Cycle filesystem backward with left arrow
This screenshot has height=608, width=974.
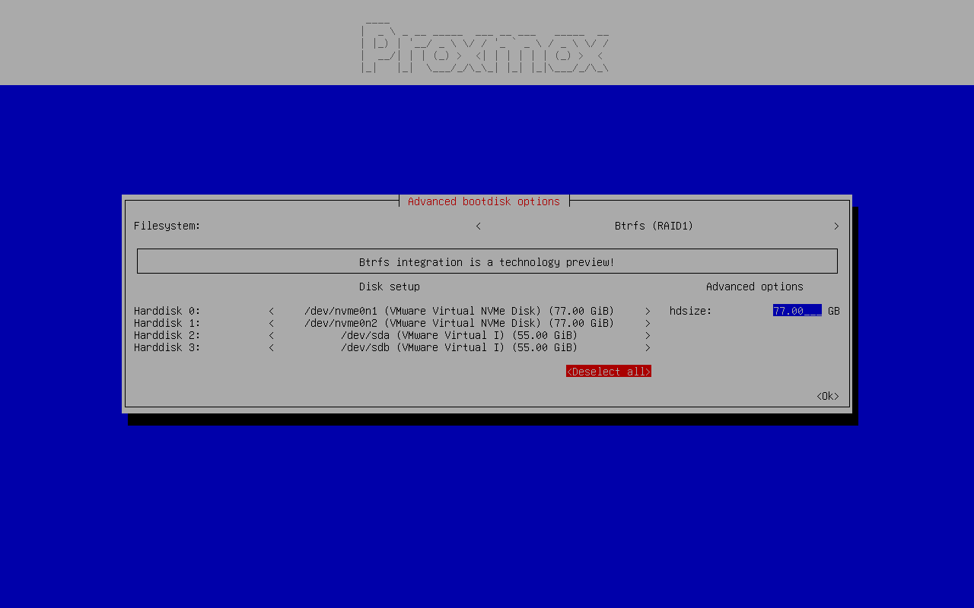coord(478,226)
